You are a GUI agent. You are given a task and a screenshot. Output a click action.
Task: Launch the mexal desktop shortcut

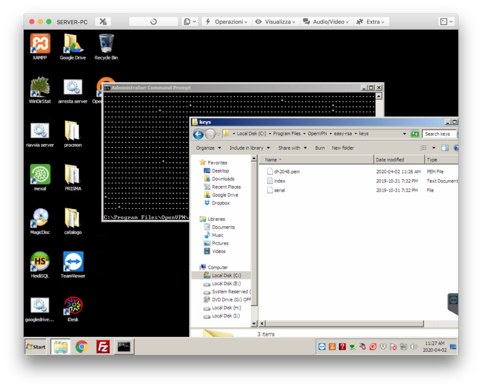point(40,178)
